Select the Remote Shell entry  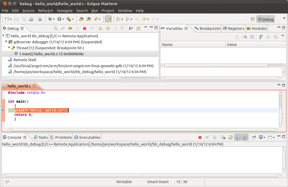click(25, 60)
